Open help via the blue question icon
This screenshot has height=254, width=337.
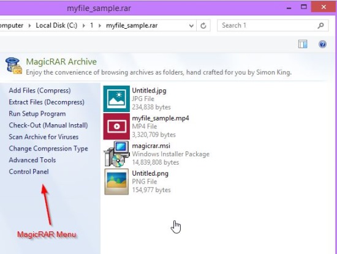coord(322,44)
